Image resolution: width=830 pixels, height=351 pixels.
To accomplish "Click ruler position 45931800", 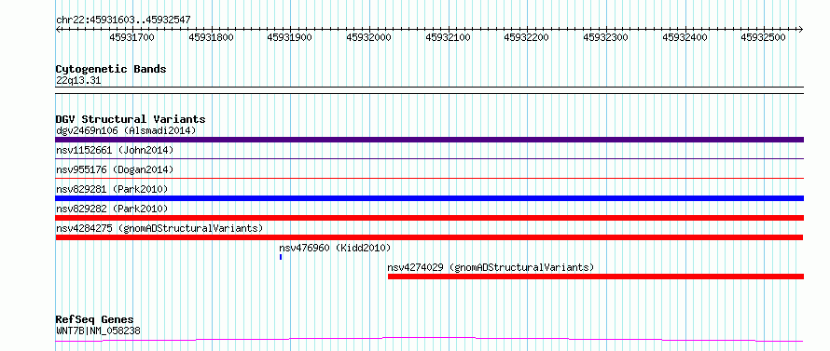I will click(x=211, y=37).
